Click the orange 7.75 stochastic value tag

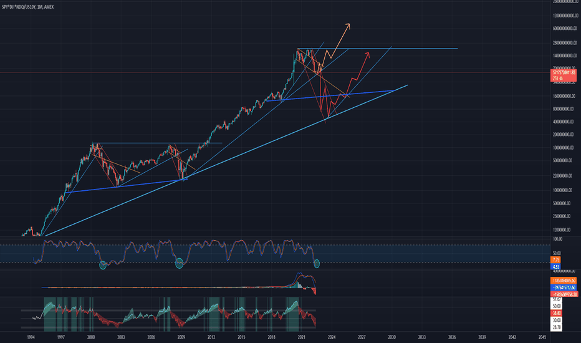[x=556, y=260]
